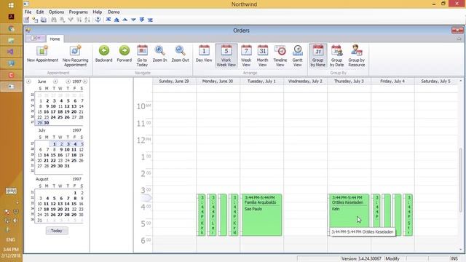Jump to the last record arrow icon
This screenshot has height=262, width=466.
150,20
